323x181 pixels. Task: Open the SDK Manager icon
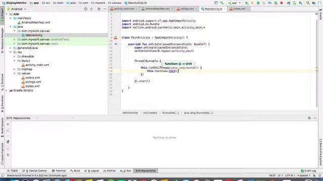pos(301,3)
